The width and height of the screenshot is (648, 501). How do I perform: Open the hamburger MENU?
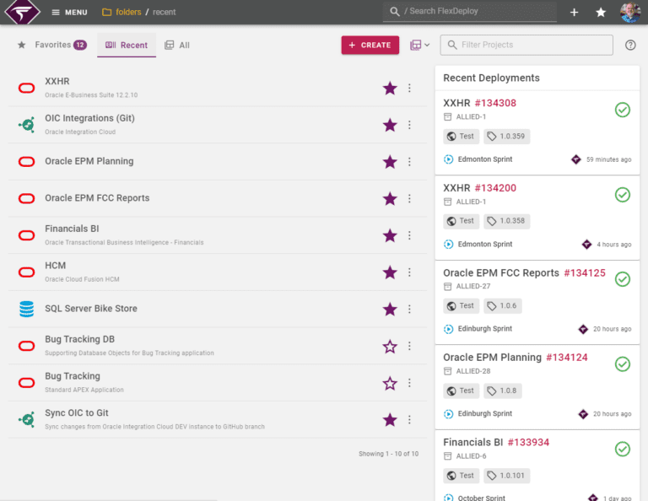coord(69,13)
